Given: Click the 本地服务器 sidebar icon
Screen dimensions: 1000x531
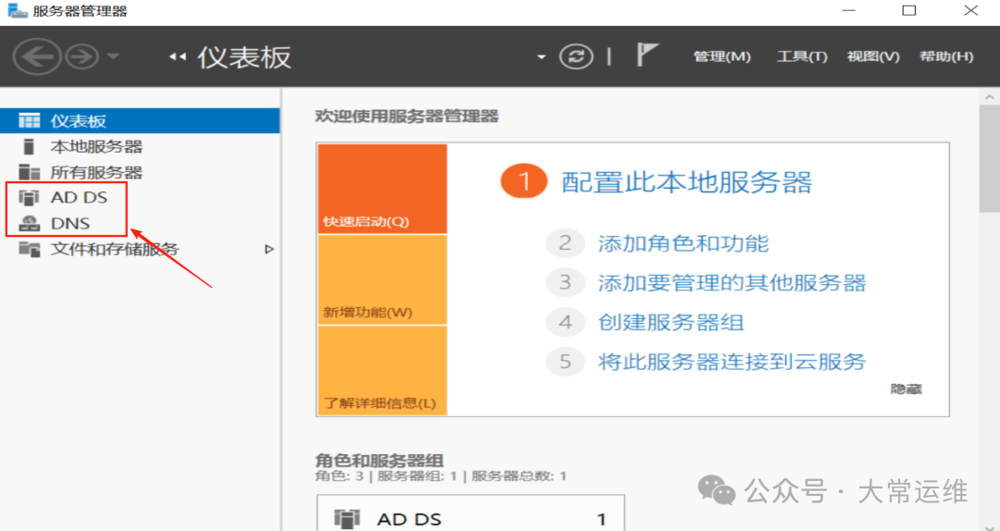Looking at the screenshot, I should [x=29, y=146].
